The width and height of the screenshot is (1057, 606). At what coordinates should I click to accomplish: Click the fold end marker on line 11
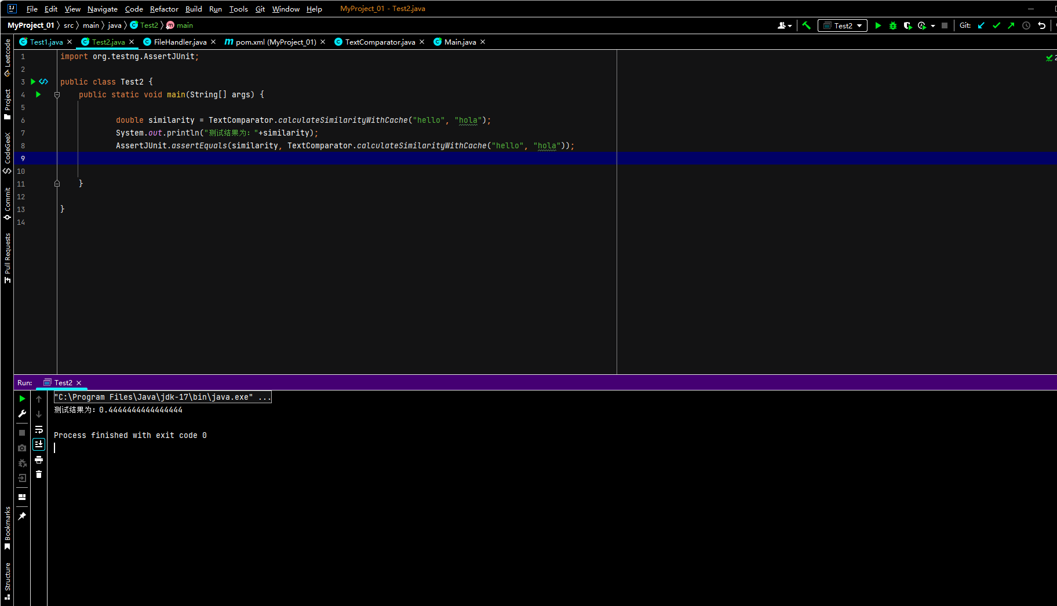click(57, 184)
